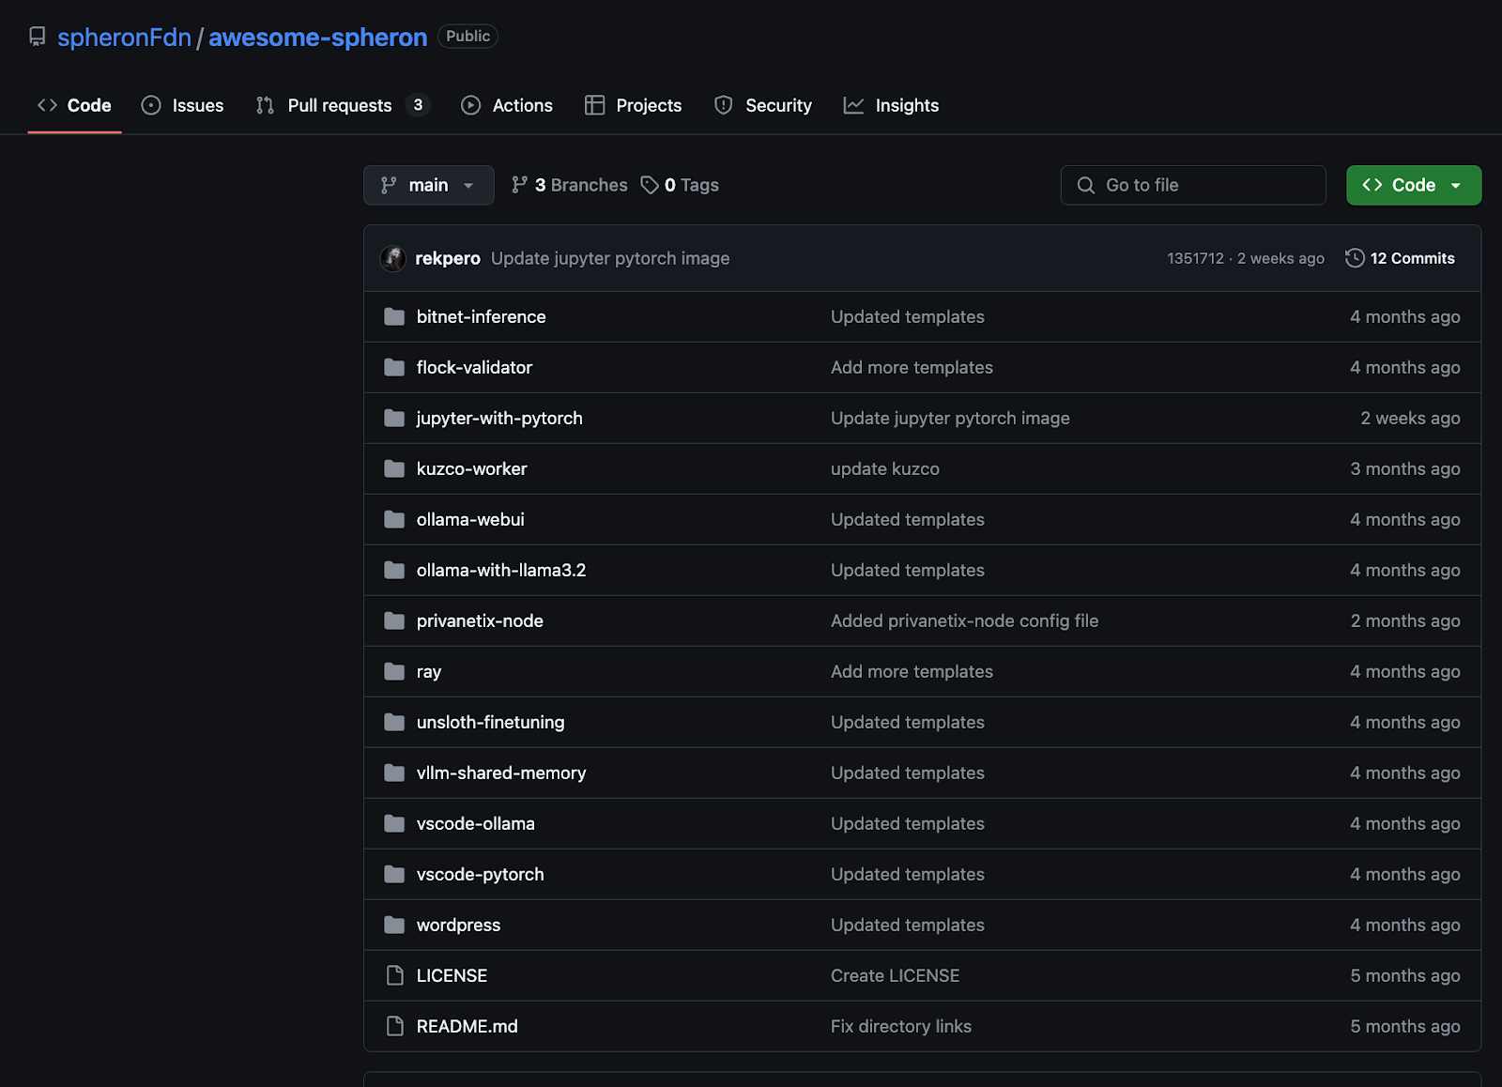Open the Pull requests tab
Screen dimensions: 1502x1087
tap(343, 105)
